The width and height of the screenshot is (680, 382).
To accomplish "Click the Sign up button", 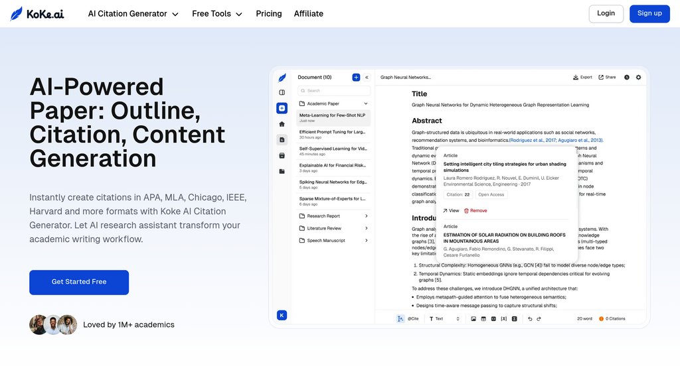I will click(x=649, y=13).
